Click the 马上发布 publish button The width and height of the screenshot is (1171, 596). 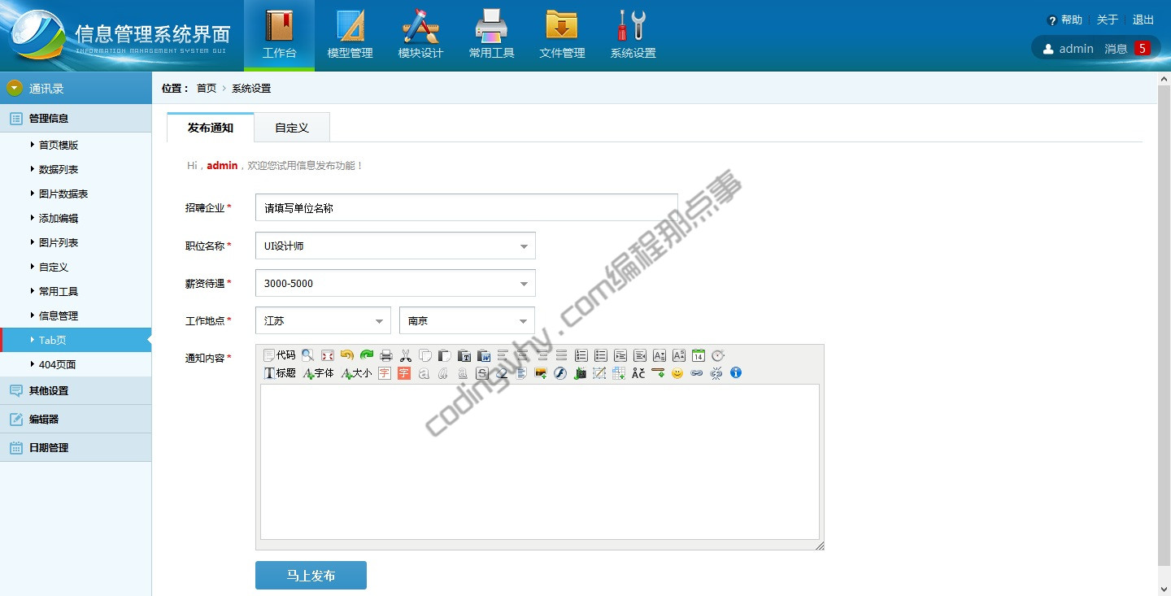pos(311,576)
